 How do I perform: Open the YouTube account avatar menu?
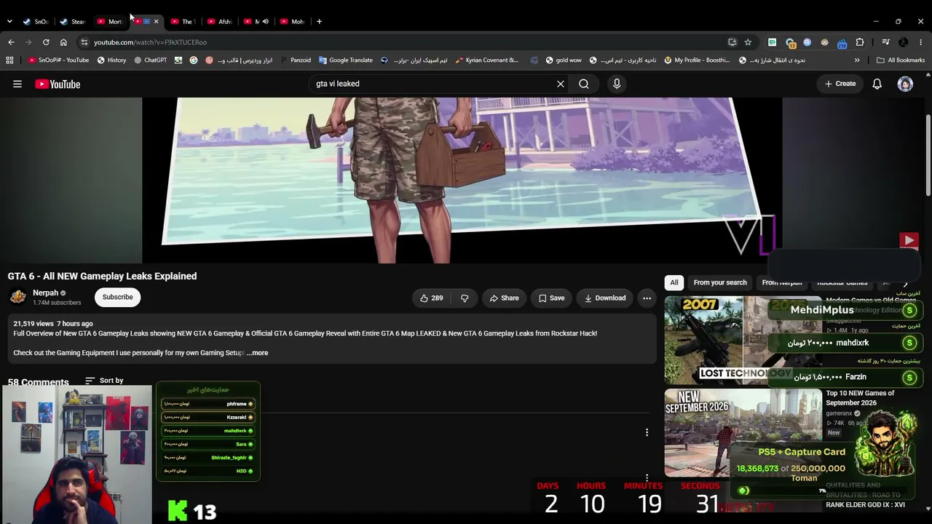[905, 84]
